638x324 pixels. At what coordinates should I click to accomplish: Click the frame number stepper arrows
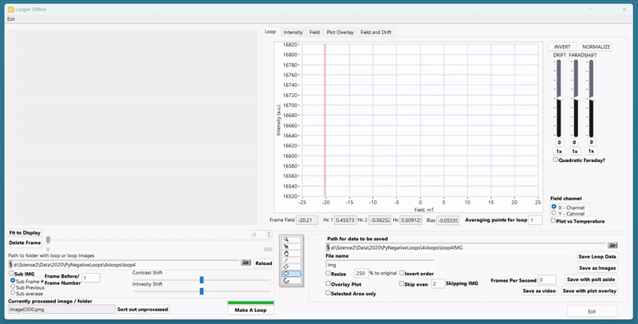click(269, 235)
